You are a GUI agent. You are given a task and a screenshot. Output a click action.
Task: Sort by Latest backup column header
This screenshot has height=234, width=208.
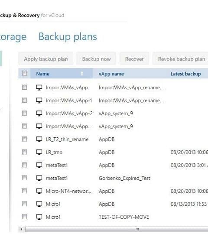[186, 74]
